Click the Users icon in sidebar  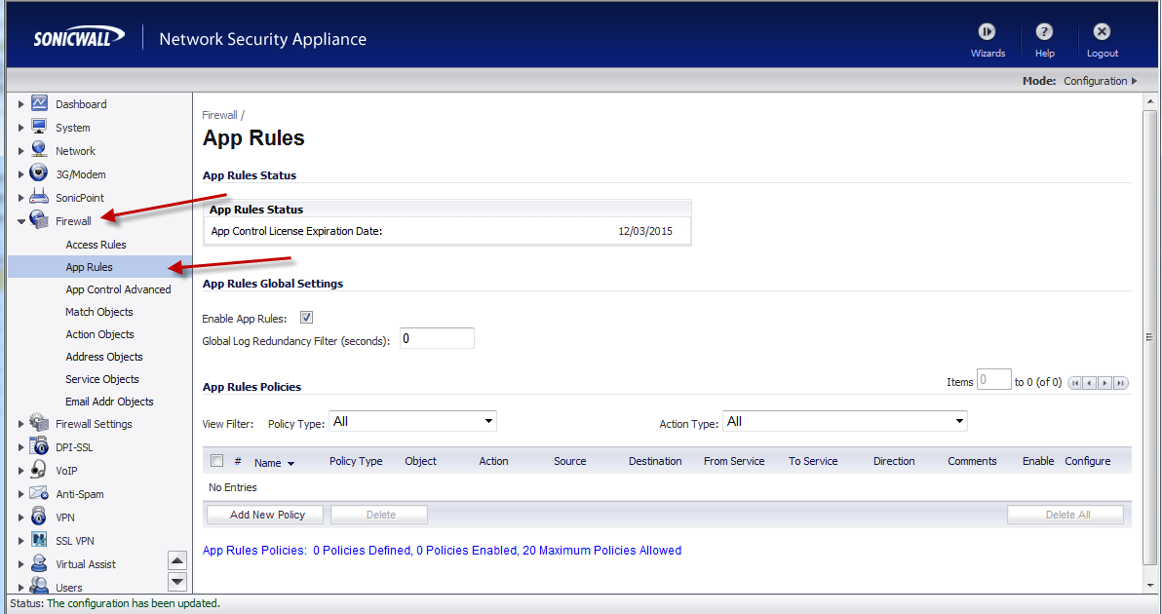coord(39,586)
